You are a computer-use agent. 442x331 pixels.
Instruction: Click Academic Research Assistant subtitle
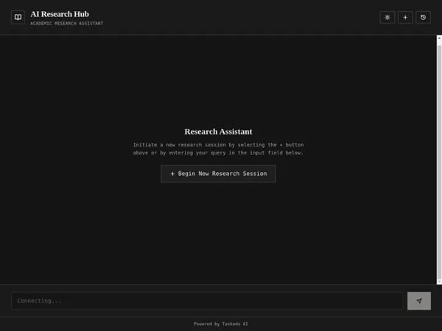click(x=67, y=24)
